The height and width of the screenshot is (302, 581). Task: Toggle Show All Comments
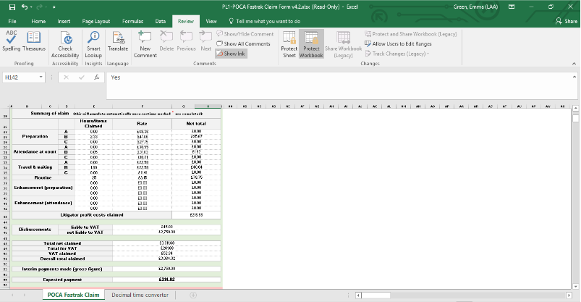pyautogui.click(x=246, y=43)
